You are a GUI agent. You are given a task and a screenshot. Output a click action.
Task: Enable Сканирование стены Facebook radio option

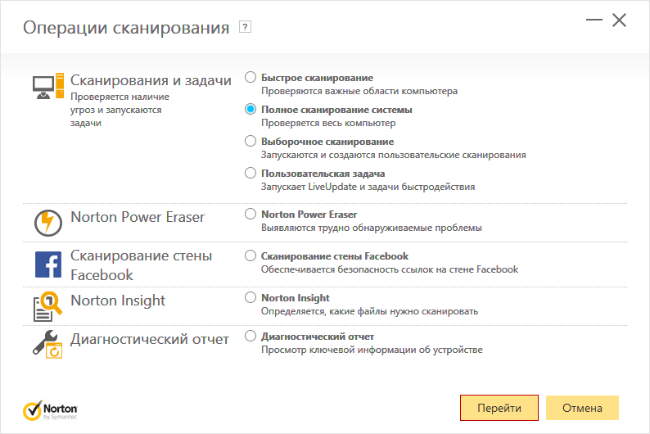tap(251, 255)
